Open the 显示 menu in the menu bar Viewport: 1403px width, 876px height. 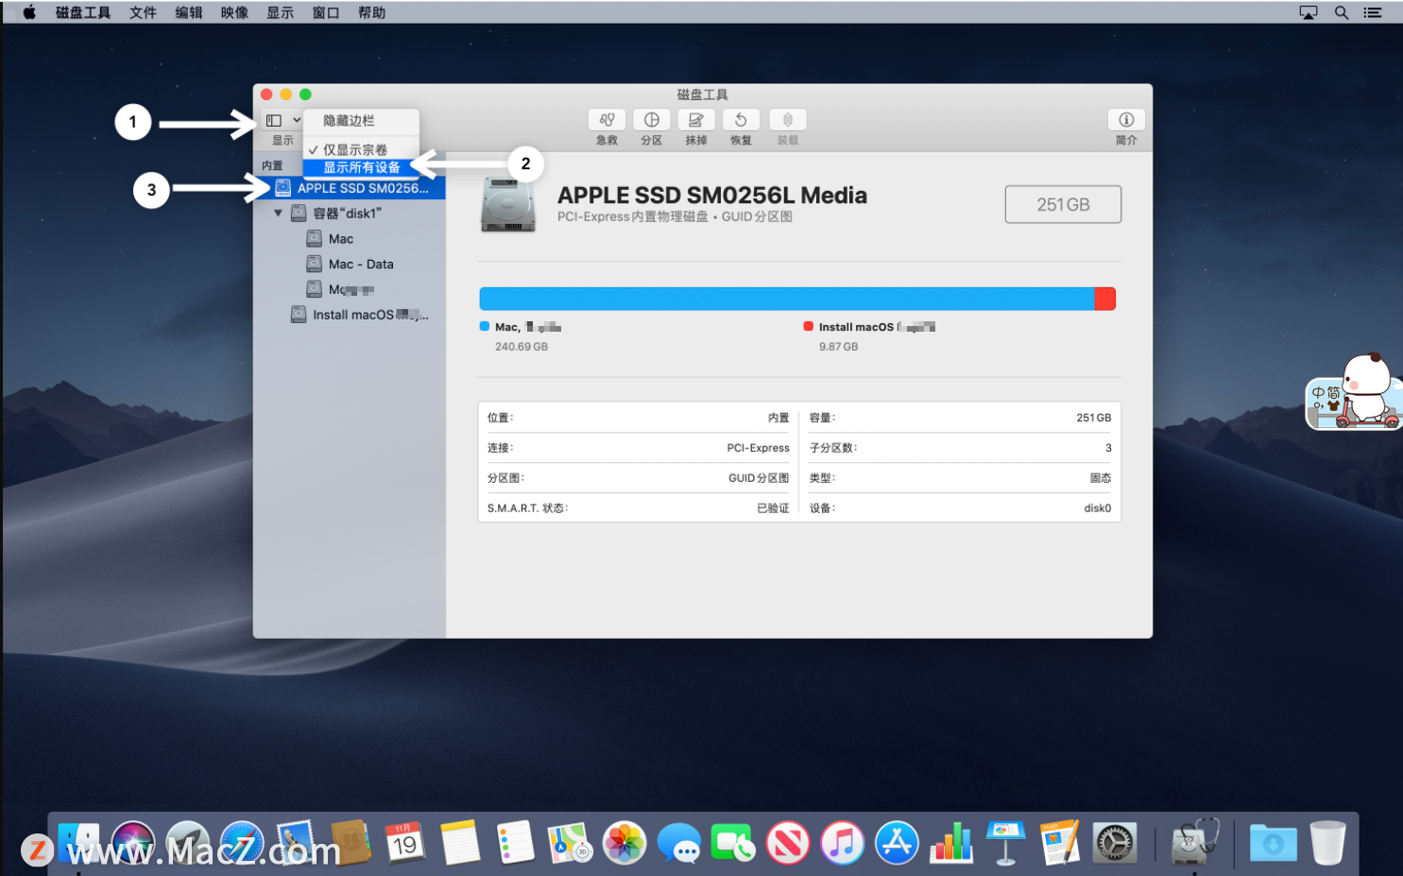point(280,12)
